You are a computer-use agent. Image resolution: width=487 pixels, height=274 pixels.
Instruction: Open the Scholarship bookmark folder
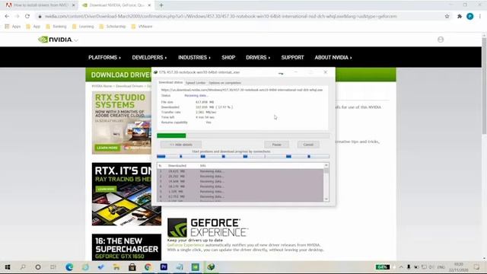click(x=113, y=27)
